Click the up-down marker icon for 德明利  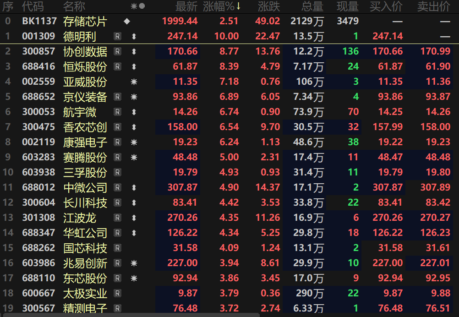[x=134, y=37]
